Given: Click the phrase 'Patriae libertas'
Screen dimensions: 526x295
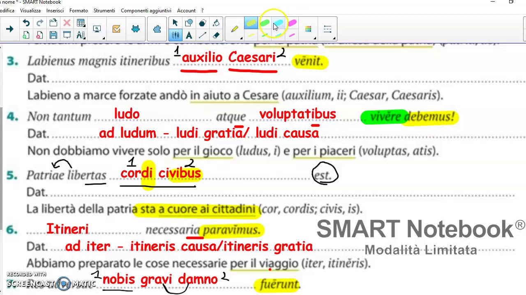Looking at the screenshot, I should click(x=67, y=175).
